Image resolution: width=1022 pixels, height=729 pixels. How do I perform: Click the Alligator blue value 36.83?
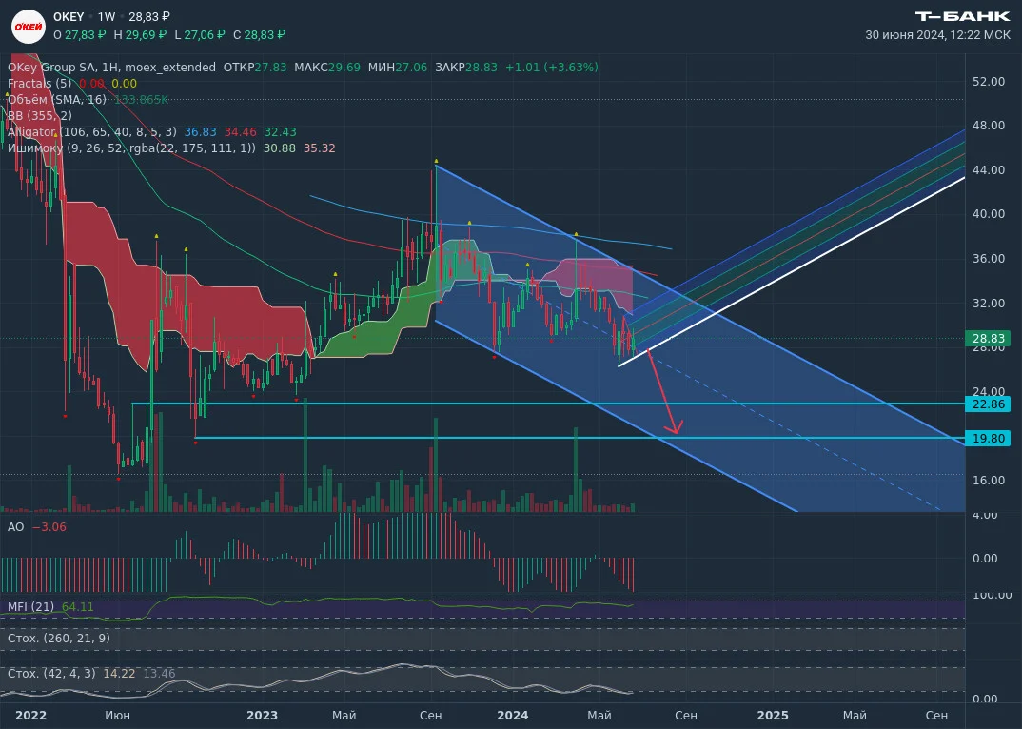[201, 131]
